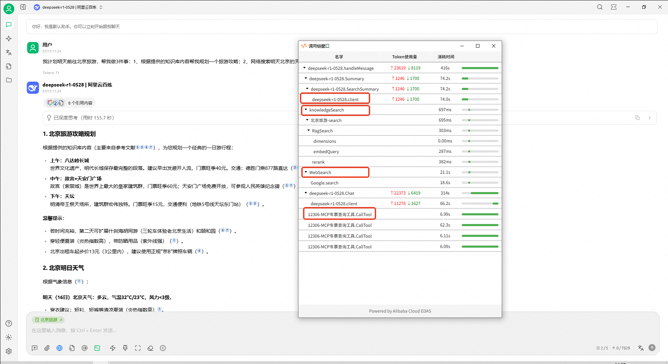Toggle web search globe icon
The width and height of the screenshot is (668, 364).
tap(59, 348)
